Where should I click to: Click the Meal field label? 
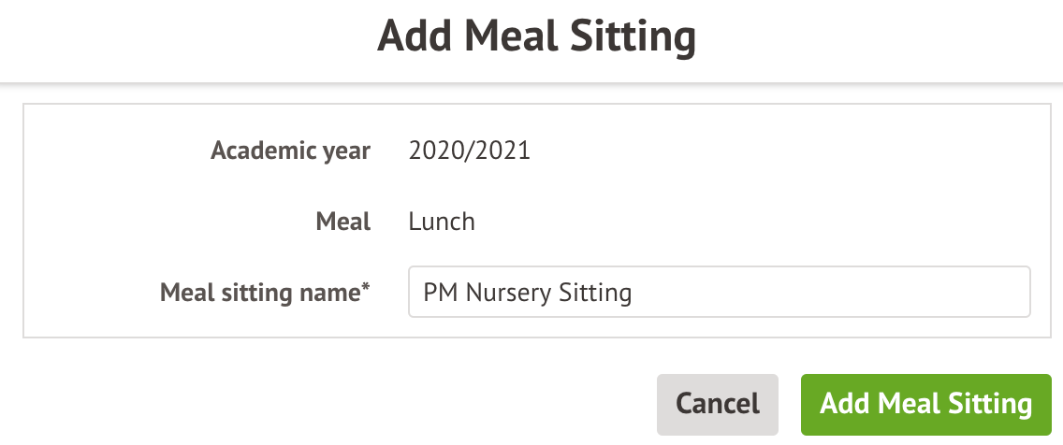345,222
